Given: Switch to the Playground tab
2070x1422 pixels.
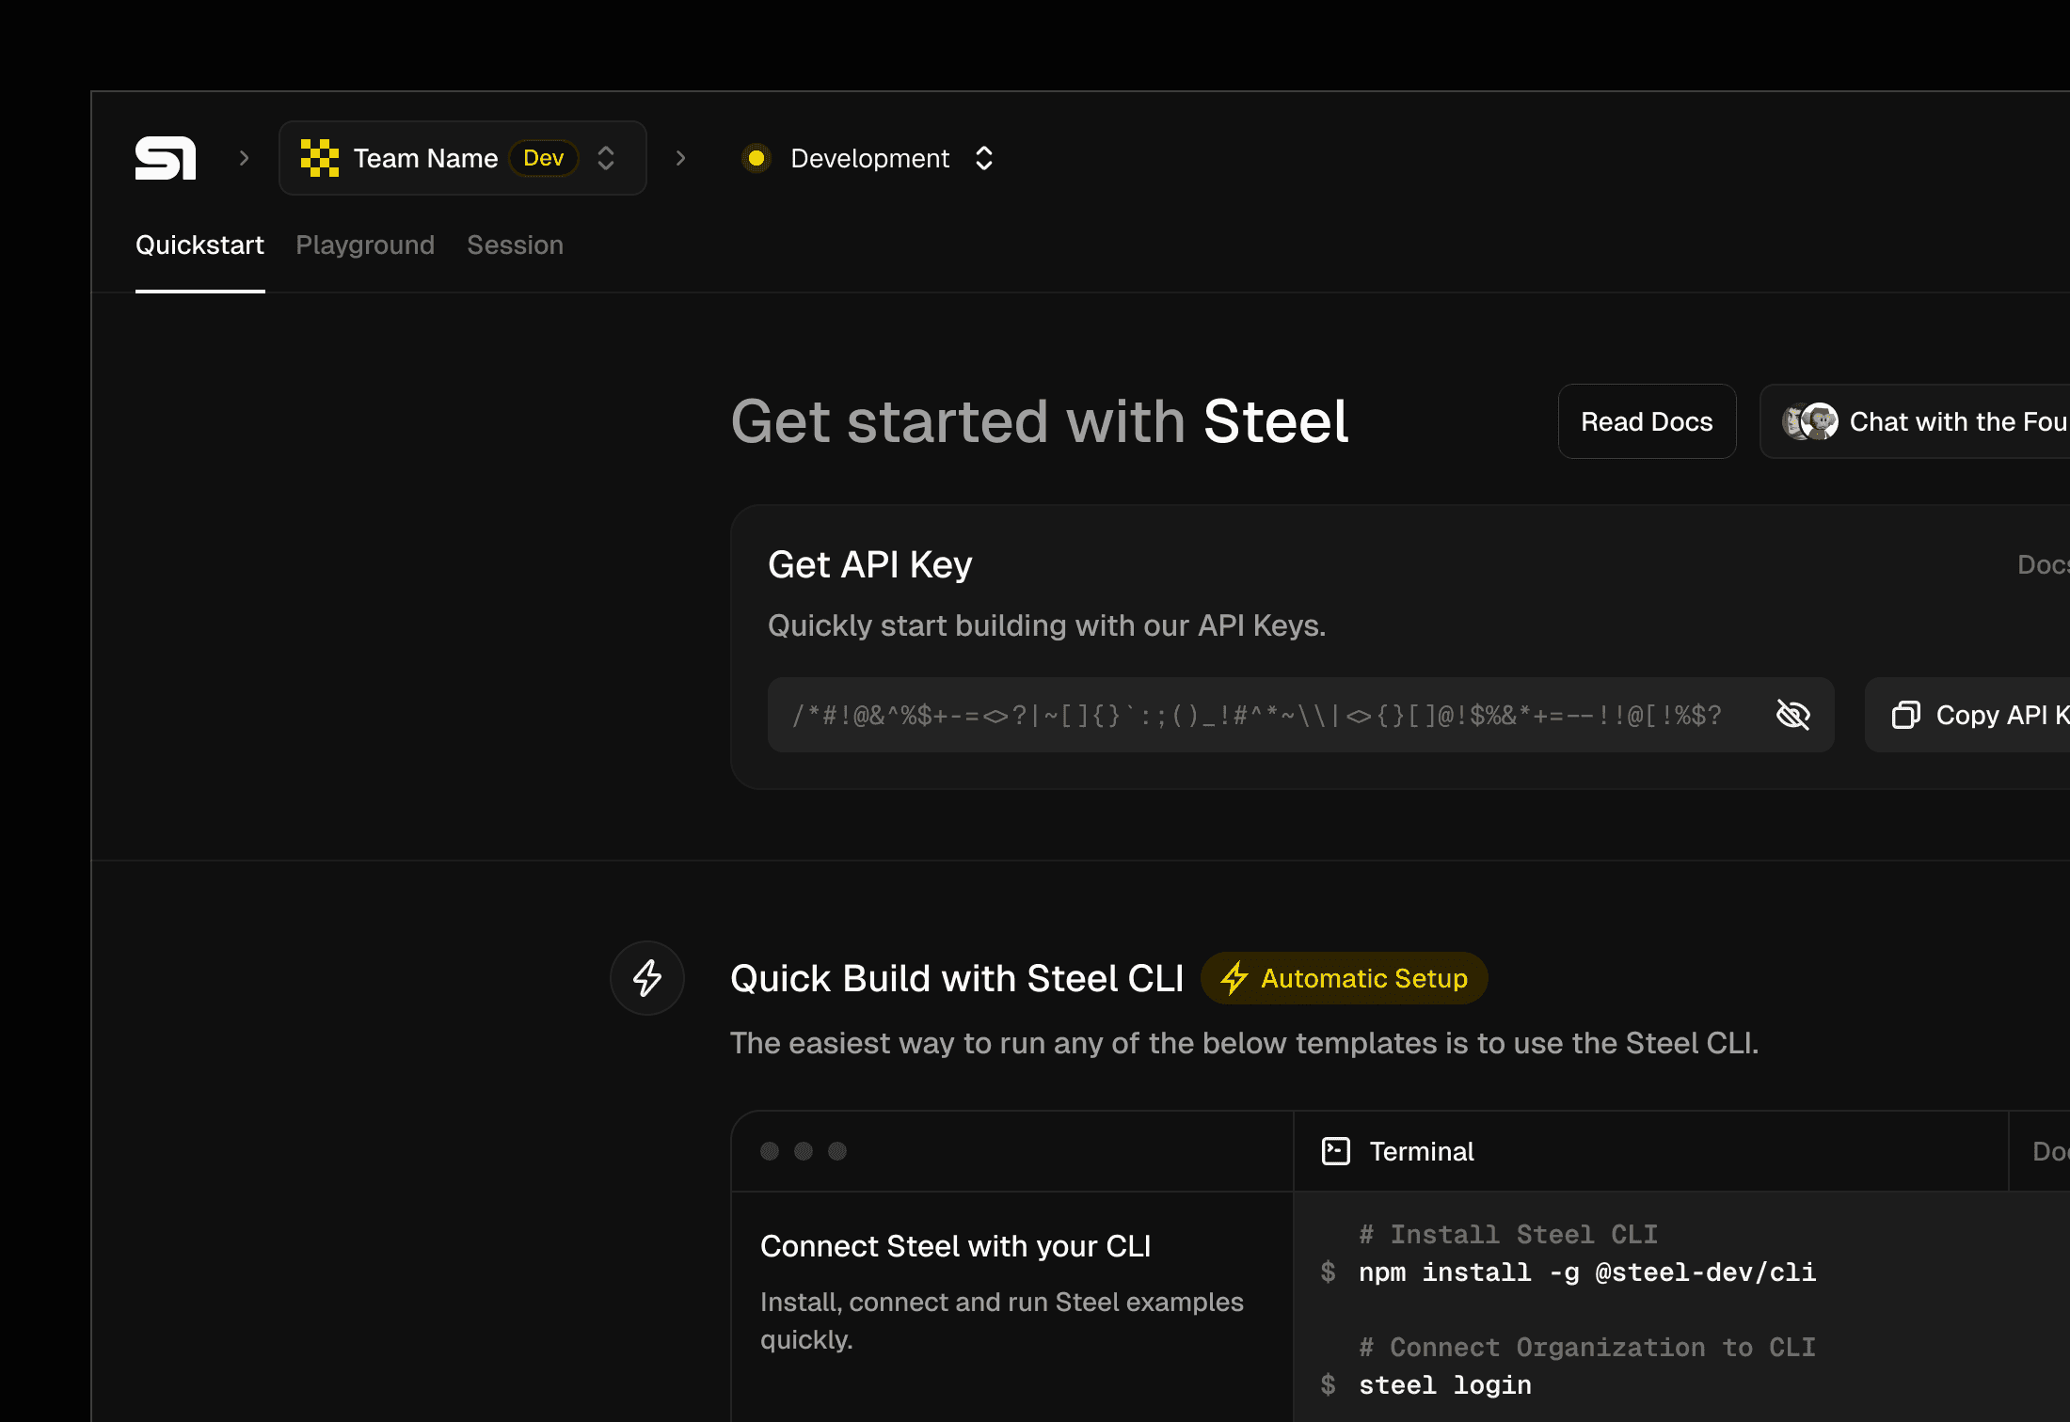Looking at the screenshot, I should (365, 245).
